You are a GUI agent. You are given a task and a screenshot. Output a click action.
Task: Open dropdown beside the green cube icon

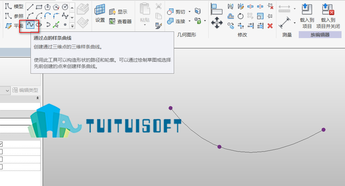(205, 21)
